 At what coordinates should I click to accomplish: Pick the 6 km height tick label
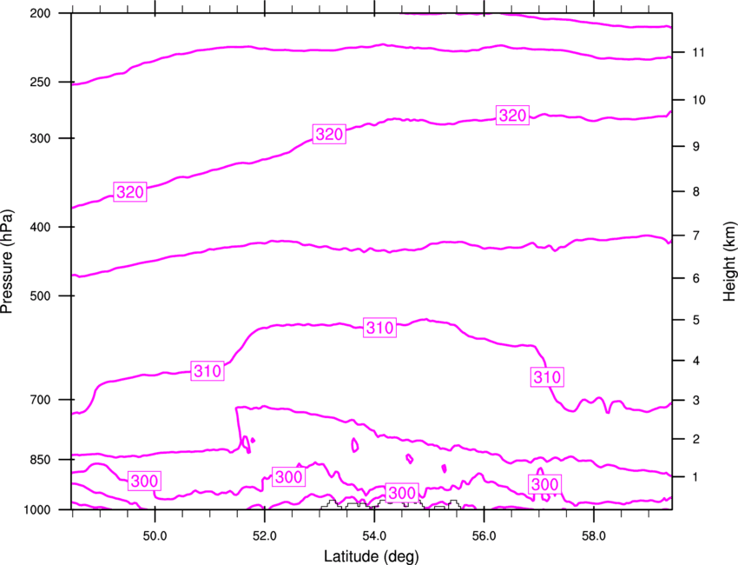(696, 278)
